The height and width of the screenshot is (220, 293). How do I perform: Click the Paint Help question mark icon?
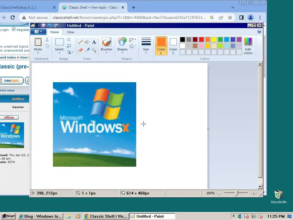[259, 32]
